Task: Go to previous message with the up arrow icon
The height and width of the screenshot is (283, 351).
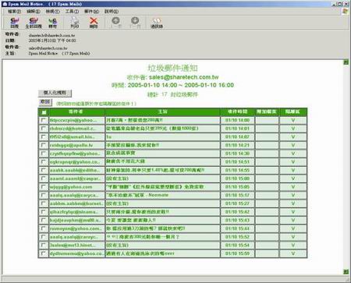Action: coord(115,23)
